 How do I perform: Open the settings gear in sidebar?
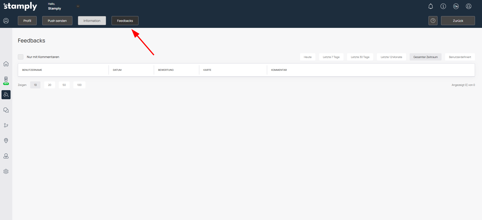[6, 171]
